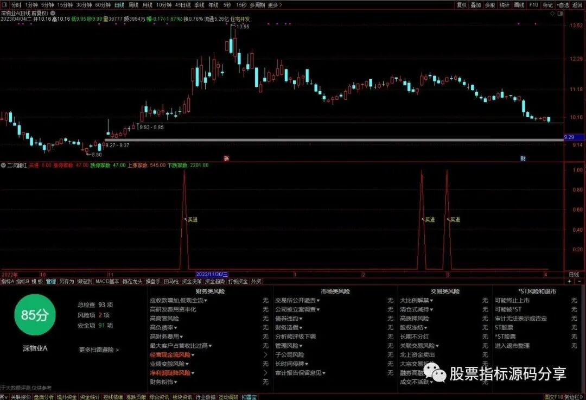Image resolution: width=586 pixels, height=400 pixels.
Task: Click the 日线 label at timeline right end
Action: [x=574, y=275]
